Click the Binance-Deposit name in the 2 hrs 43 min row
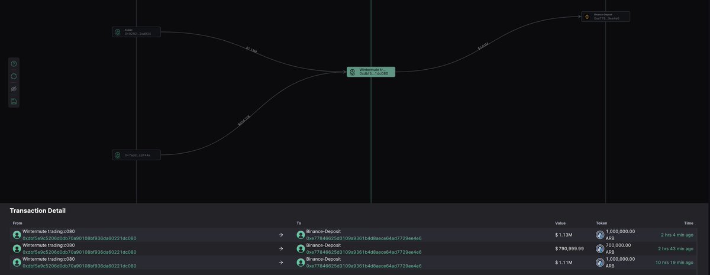Screen dimensions: 710x275 coord(323,245)
